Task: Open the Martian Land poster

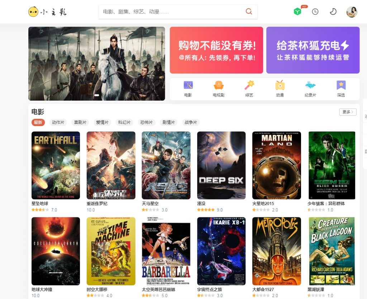Action: [x=277, y=165]
